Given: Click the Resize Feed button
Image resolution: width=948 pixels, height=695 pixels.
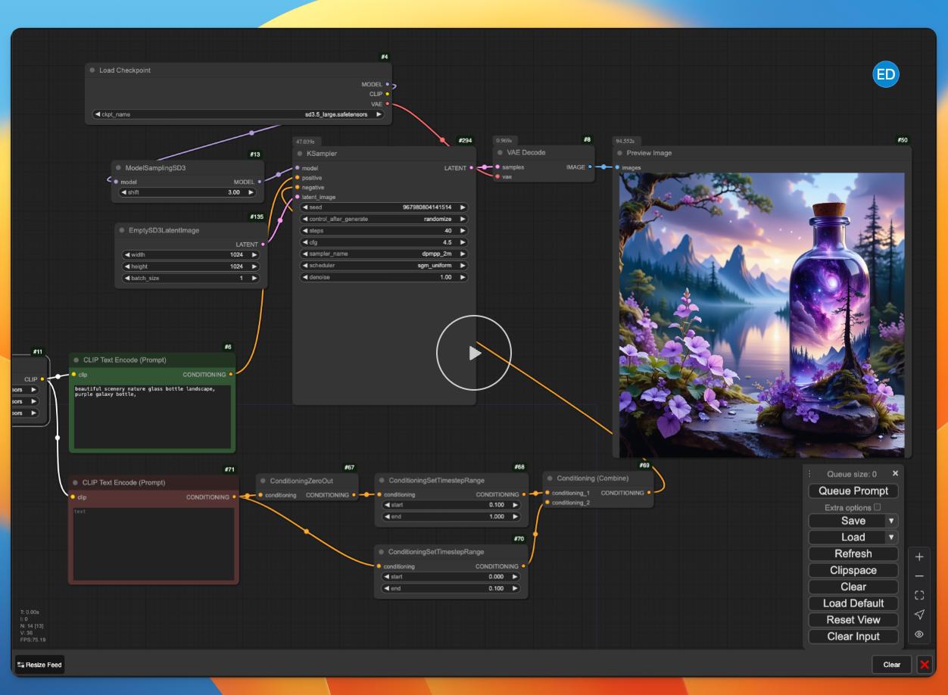Looking at the screenshot, I should (39, 665).
